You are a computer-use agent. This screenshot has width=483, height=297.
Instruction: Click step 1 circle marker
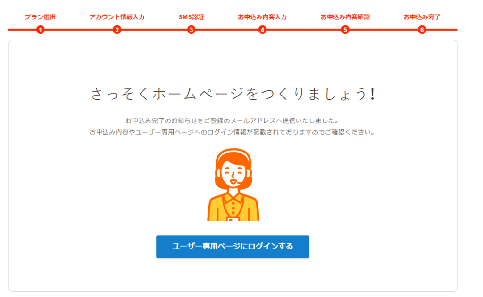(41, 30)
